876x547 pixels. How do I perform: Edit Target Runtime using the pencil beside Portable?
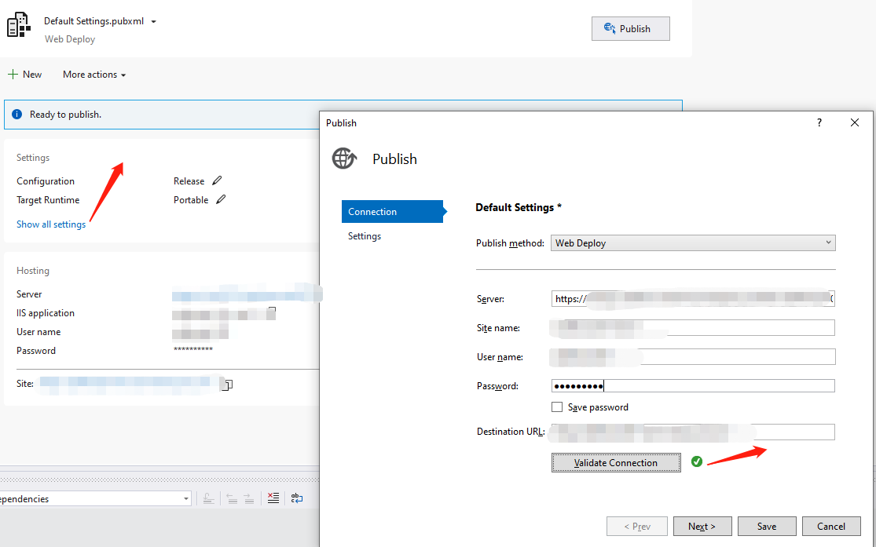(221, 200)
